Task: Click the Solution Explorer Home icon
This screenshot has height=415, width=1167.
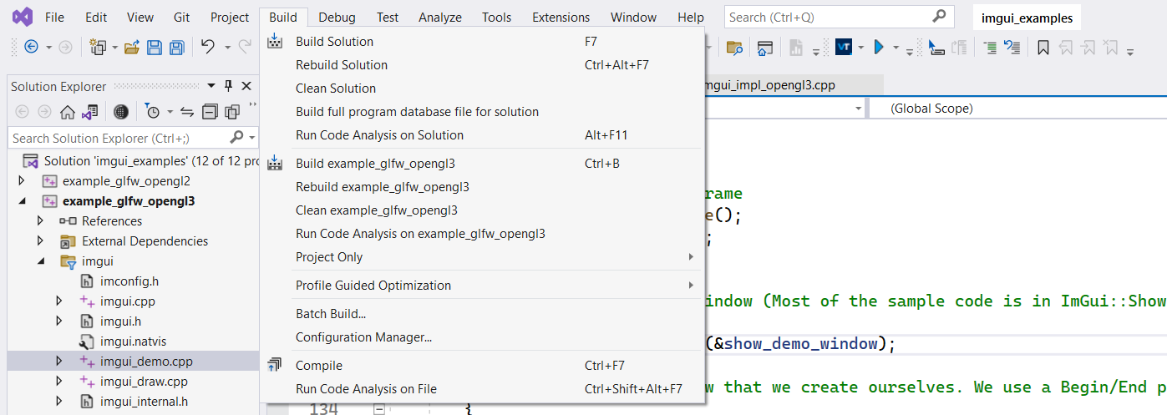Action: coord(67,111)
